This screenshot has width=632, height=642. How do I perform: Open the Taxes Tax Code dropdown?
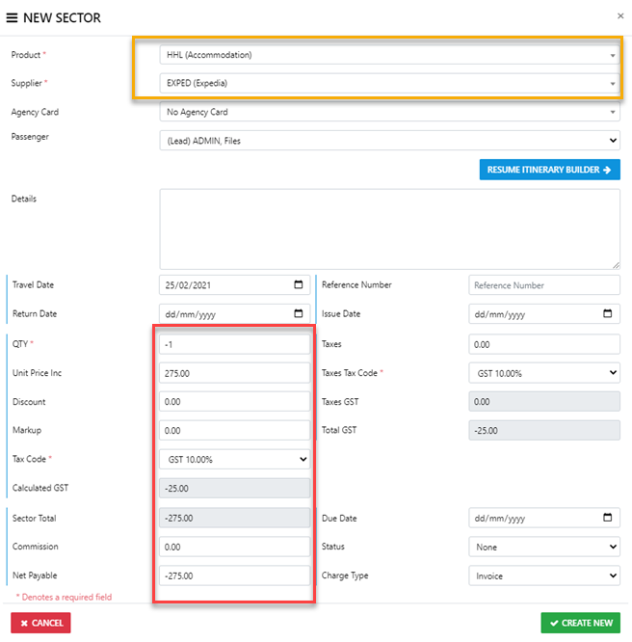(x=544, y=372)
